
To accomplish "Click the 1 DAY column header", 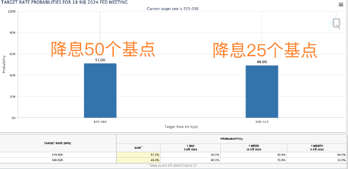I will pos(190,148).
